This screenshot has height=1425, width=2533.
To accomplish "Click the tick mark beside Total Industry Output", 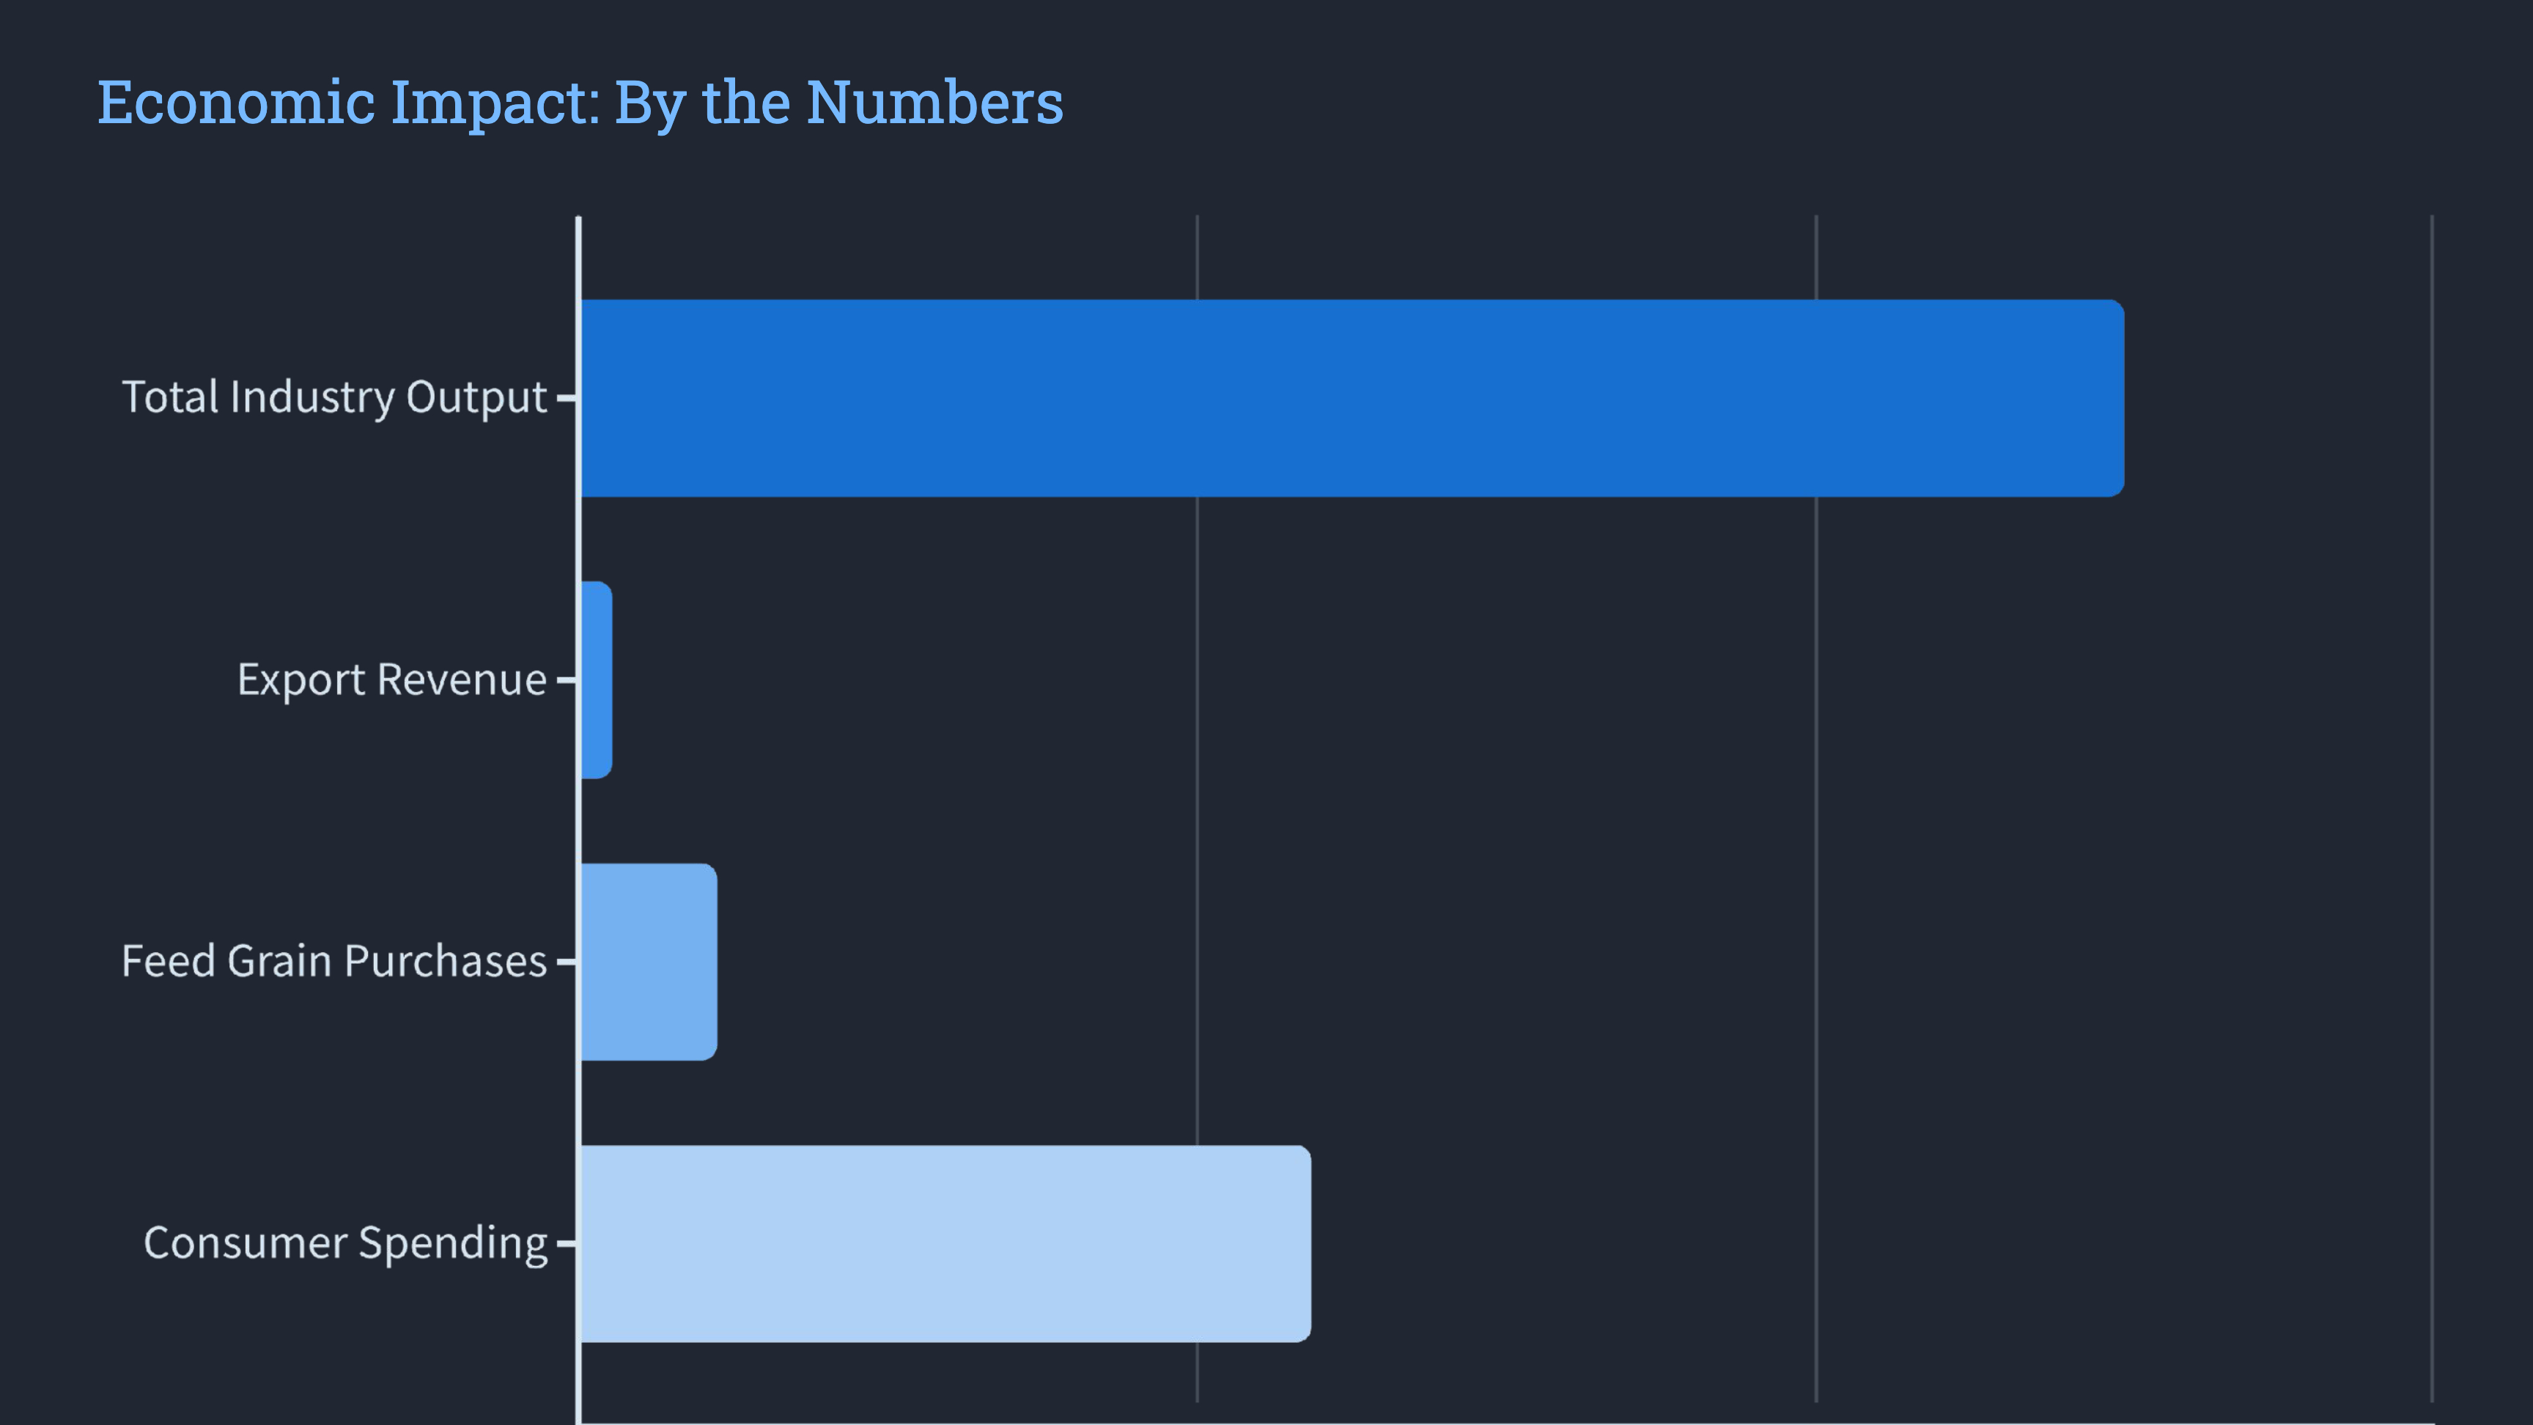I will (565, 398).
